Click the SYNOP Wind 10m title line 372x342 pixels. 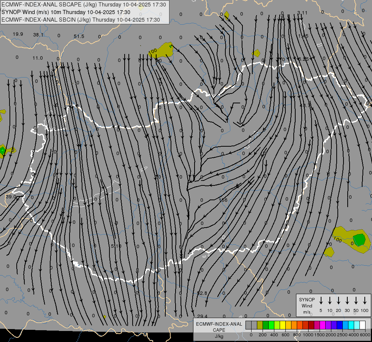pos(66,12)
